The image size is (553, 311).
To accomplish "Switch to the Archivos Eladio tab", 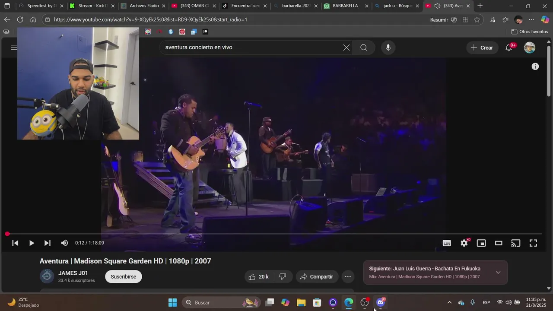I will click(143, 6).
